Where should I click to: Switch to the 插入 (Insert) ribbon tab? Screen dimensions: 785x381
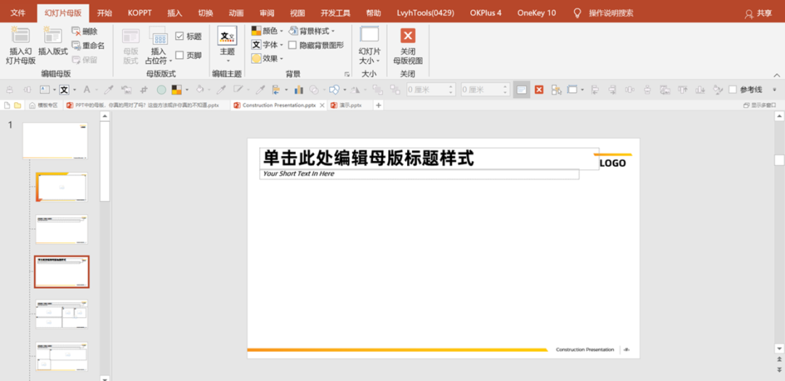[174, 13]
